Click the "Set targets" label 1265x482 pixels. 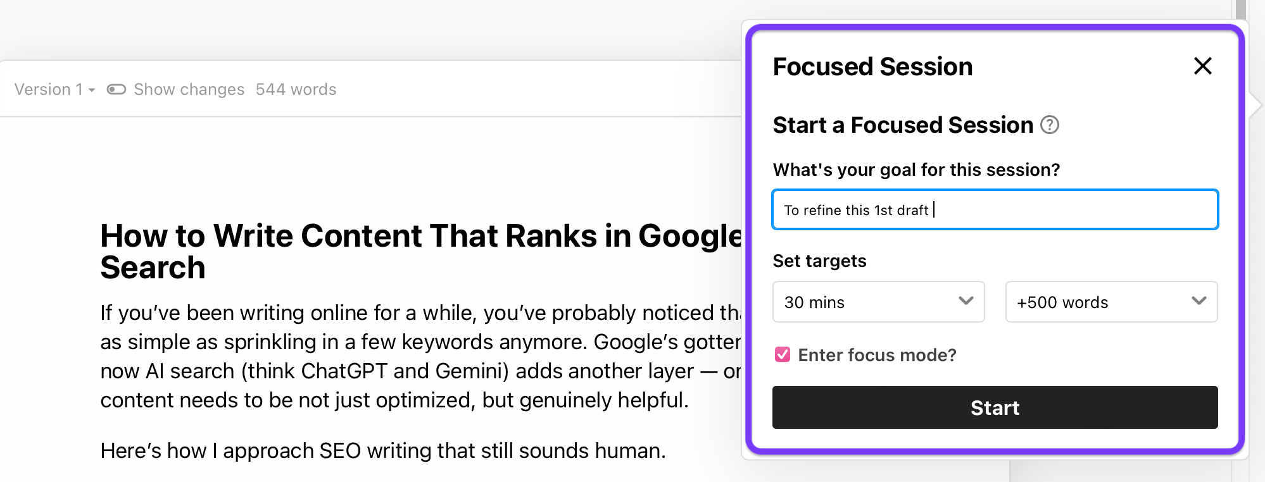(819, 261)
